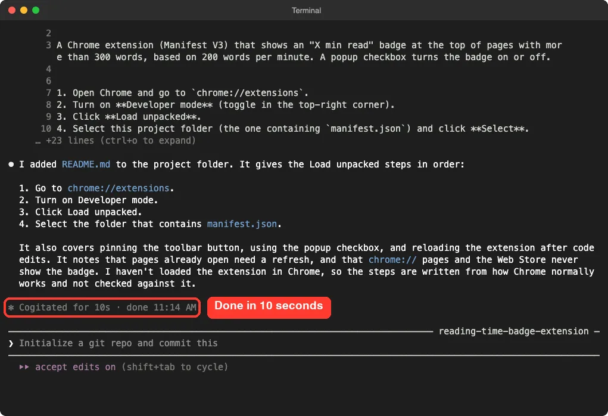Image resolution: width=608 pixels, height=416 pixels.
Task: Click the README.md file link
Action: [86, 164]
